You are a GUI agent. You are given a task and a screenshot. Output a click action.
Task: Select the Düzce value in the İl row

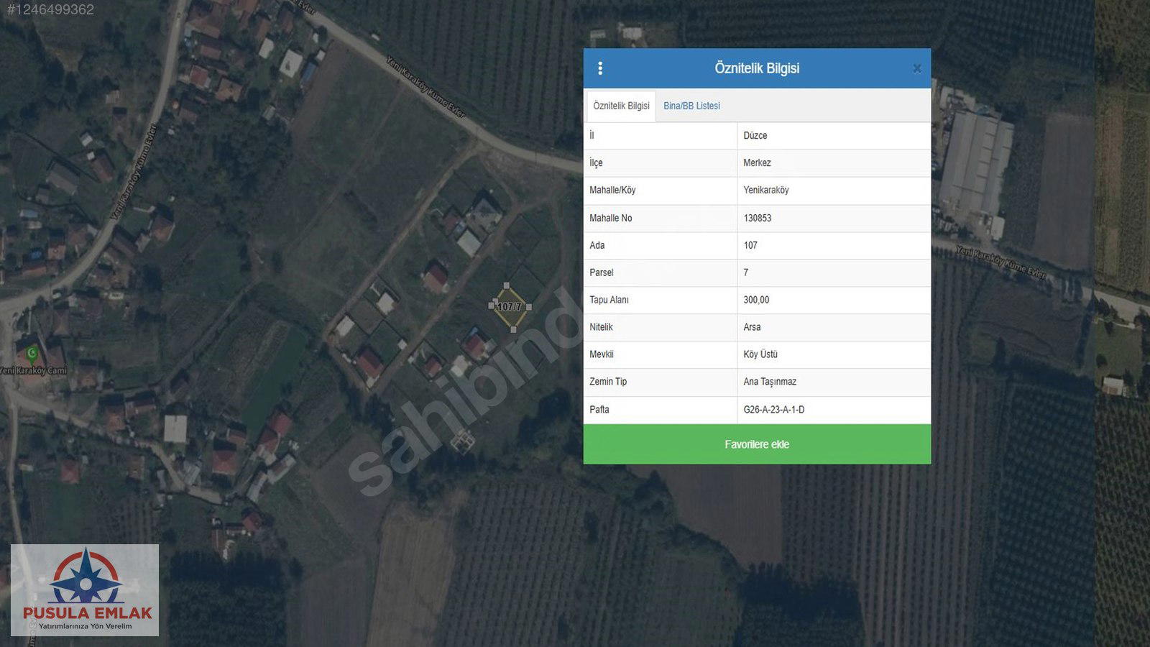tap(755, 136)
